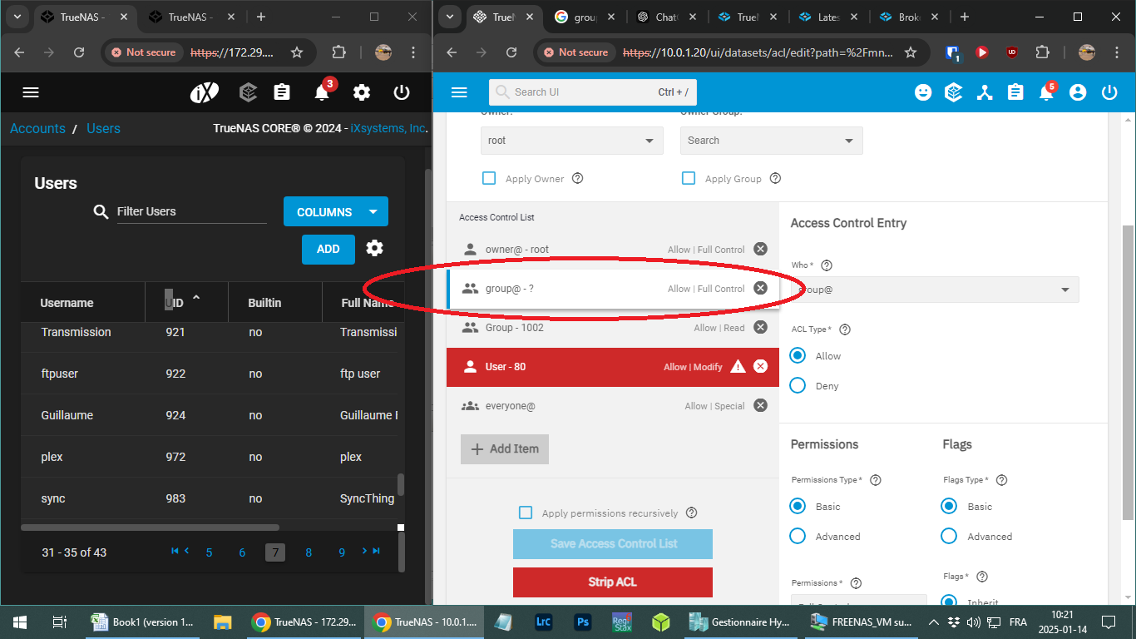The width and height of the screenshot is (1136, 639).
Task: Click warning triangle on User - 80 entry
Action: point(738,366)
